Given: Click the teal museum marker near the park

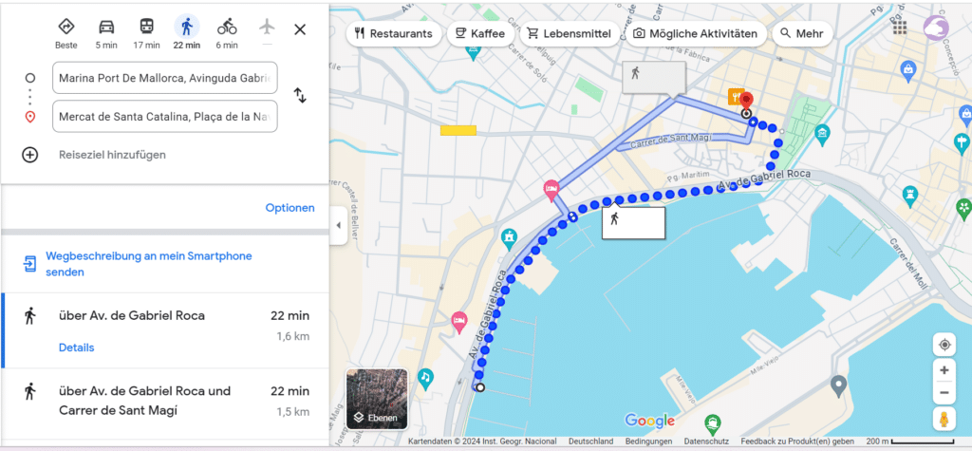Looking at the screenshot, I should click(823, 132).
